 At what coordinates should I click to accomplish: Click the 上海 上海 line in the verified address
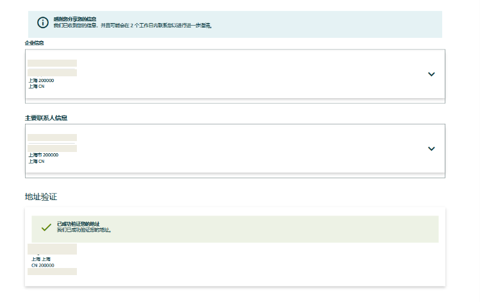click(41, 260)
